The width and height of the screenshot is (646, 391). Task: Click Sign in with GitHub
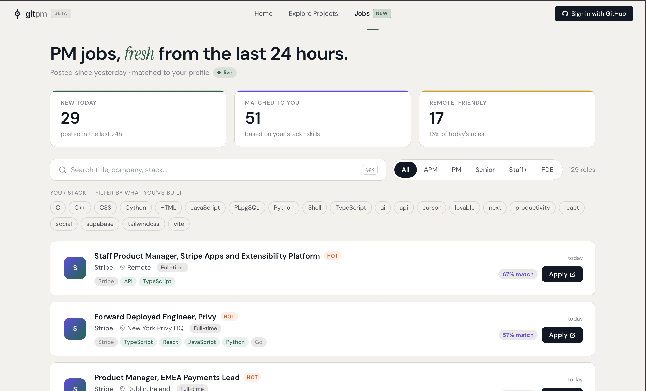(594, 14)
